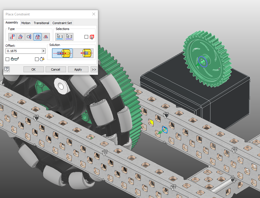
Task: Close the Place Constraint dialog
Action: tap(94, 14)
